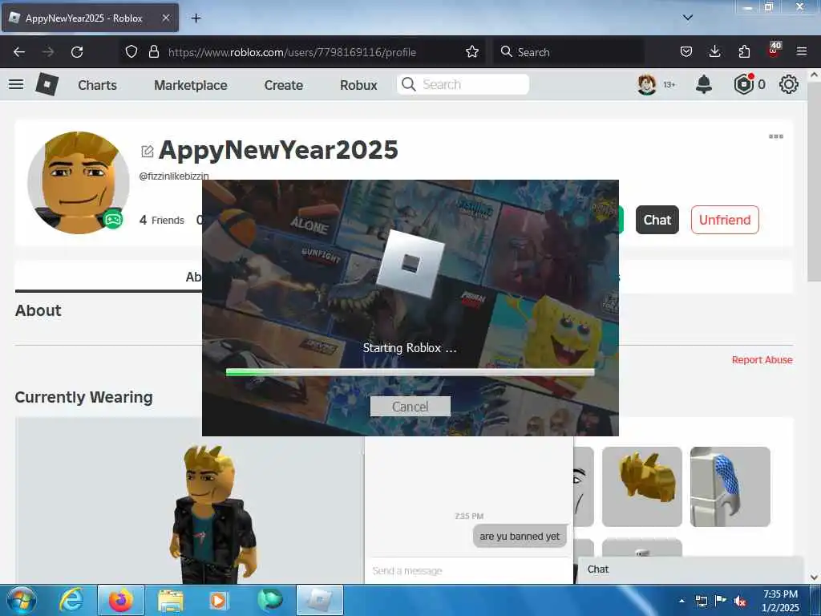Image resolution: width=821 pixels, height=616 pixels.
Task: Open your avatar headshot in the Roblox header
Action: click(647, 84)
